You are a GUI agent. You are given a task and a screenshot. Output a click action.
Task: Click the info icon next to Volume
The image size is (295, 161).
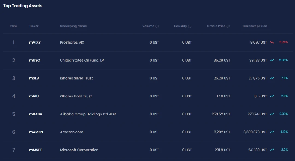(157, 26)
